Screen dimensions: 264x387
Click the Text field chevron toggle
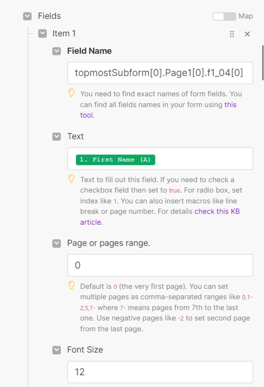(x=57, y=136)
